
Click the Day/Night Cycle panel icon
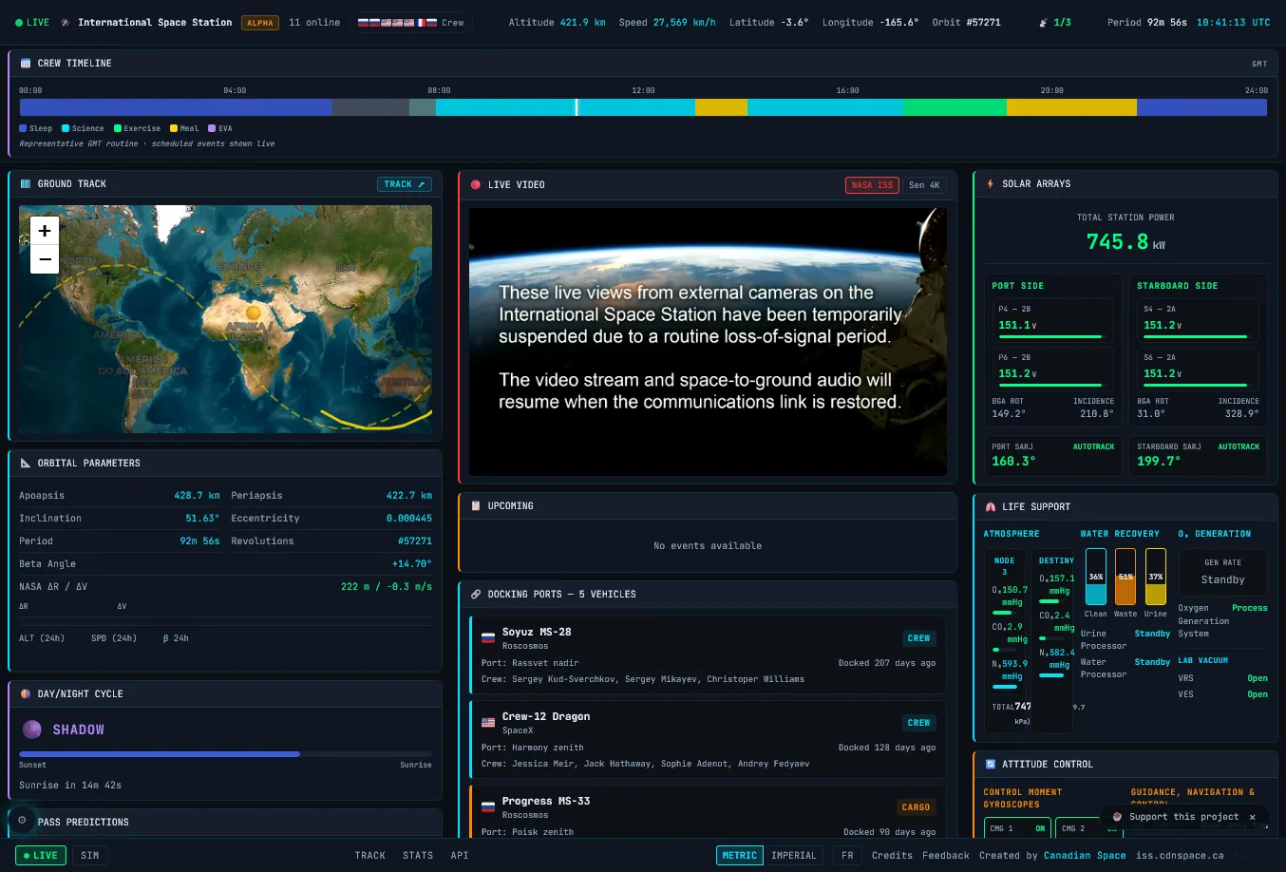26,693
